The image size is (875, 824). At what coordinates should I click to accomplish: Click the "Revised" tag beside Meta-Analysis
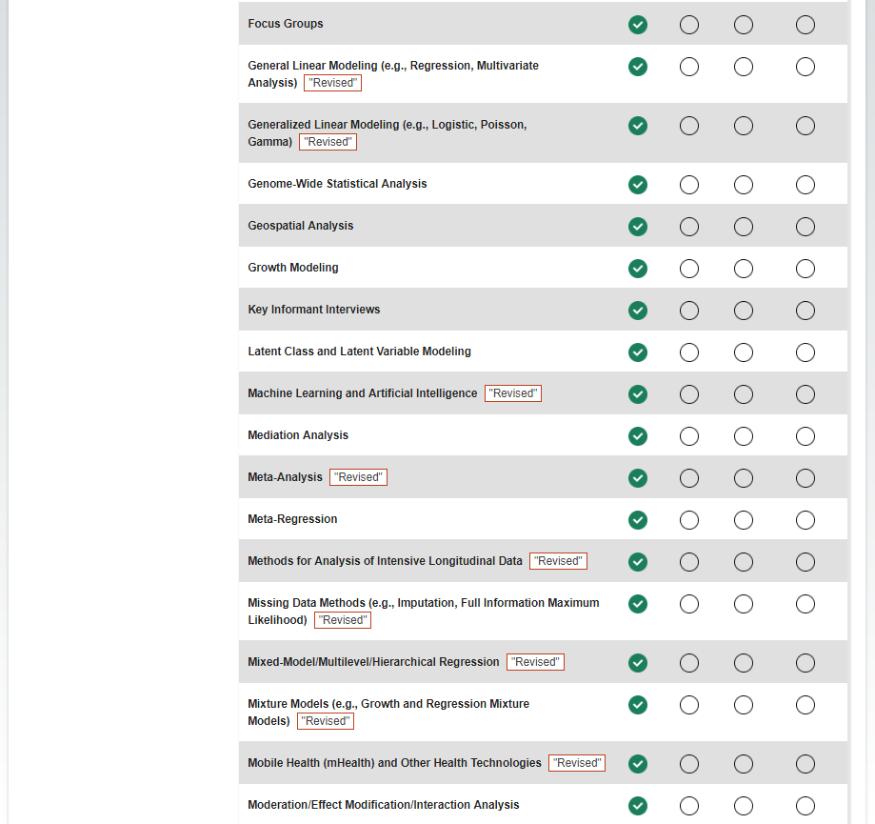pos(358,477)
